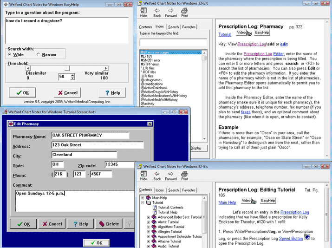
Task: Click the Comment text area
Action: [x=75, y=201]
